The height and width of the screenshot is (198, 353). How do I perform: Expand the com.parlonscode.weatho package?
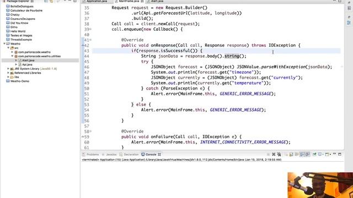tap(12, 52)
